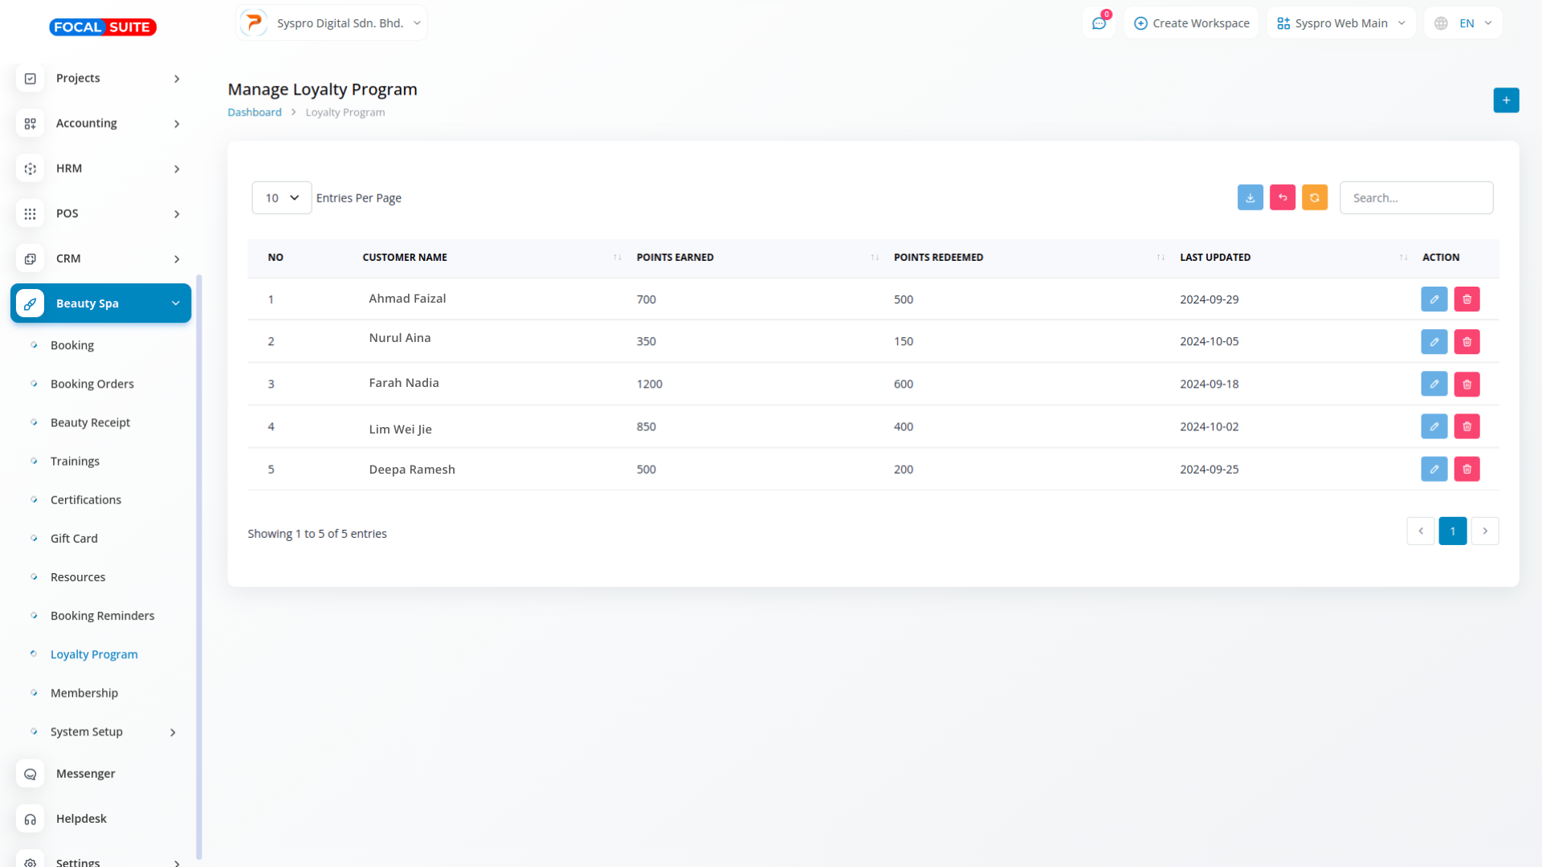1542x867 pixels.
Task: Open the chat notifications icon
Action: (x=1099, y=23)
